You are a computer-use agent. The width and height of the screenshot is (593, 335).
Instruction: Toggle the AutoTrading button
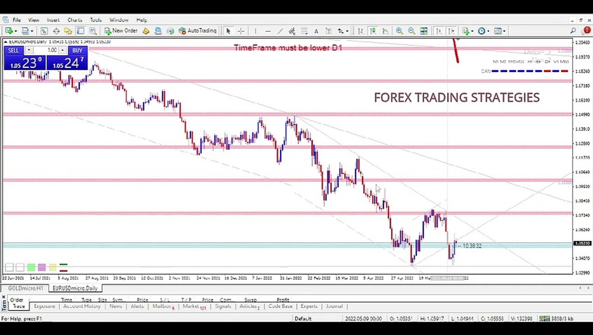tap(198, 31)
